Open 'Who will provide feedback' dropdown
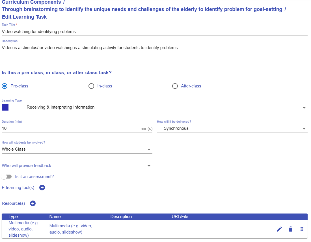Screen dimensions: 311x242 pyautogui.click(x=77, y=166)
